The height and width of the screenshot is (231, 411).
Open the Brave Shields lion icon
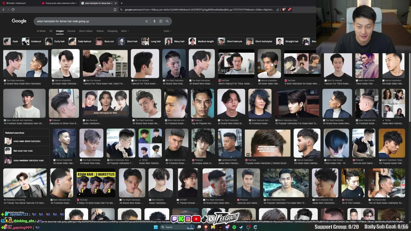tap(284, 10)
